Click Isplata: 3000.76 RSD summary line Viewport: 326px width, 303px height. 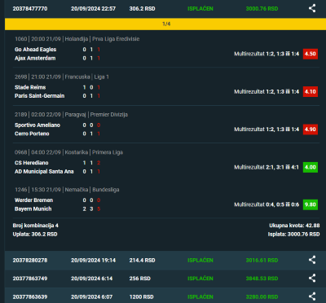tap(293, 234)
